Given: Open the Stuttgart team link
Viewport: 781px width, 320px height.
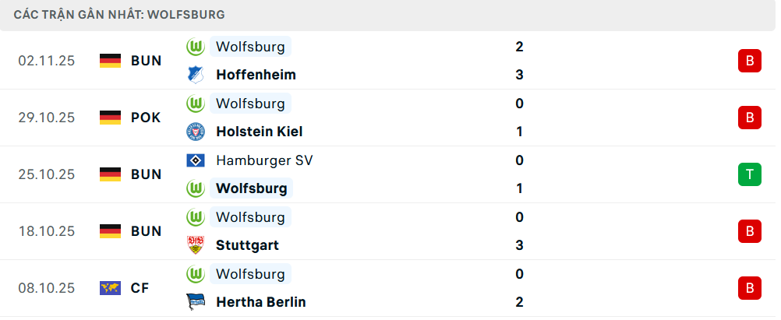Looking at the screenshot, I should (x=247, y=245).
